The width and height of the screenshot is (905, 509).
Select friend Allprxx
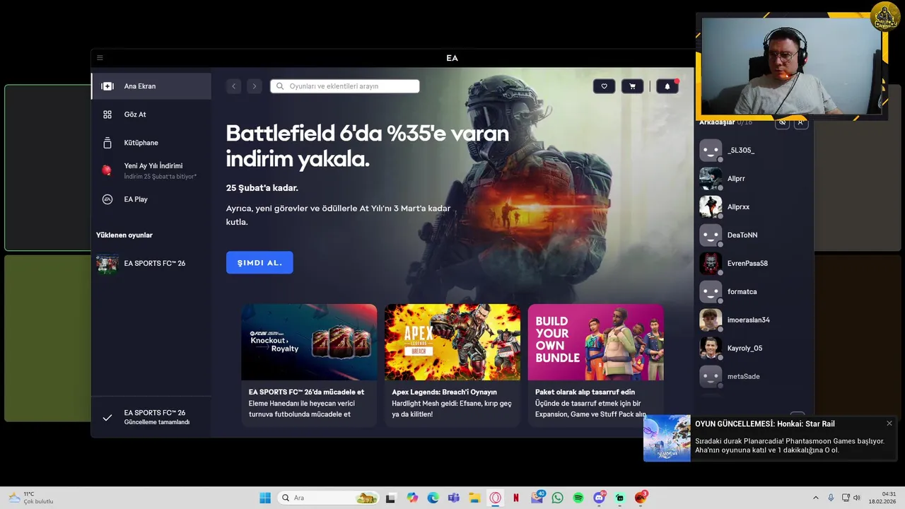click(x=754, y=207)
